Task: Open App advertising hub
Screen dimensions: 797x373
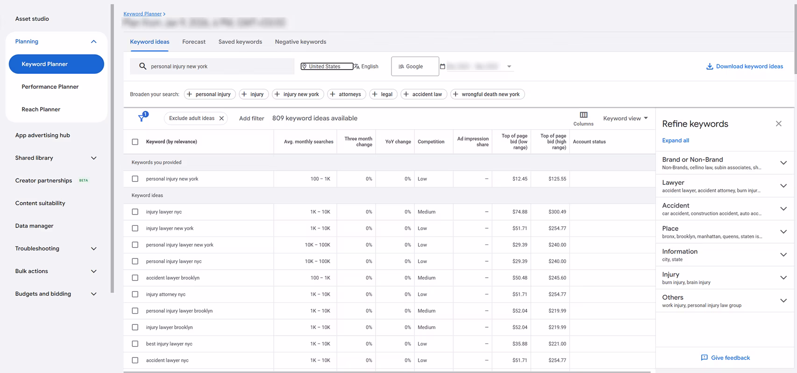Action: click(43, 135)
